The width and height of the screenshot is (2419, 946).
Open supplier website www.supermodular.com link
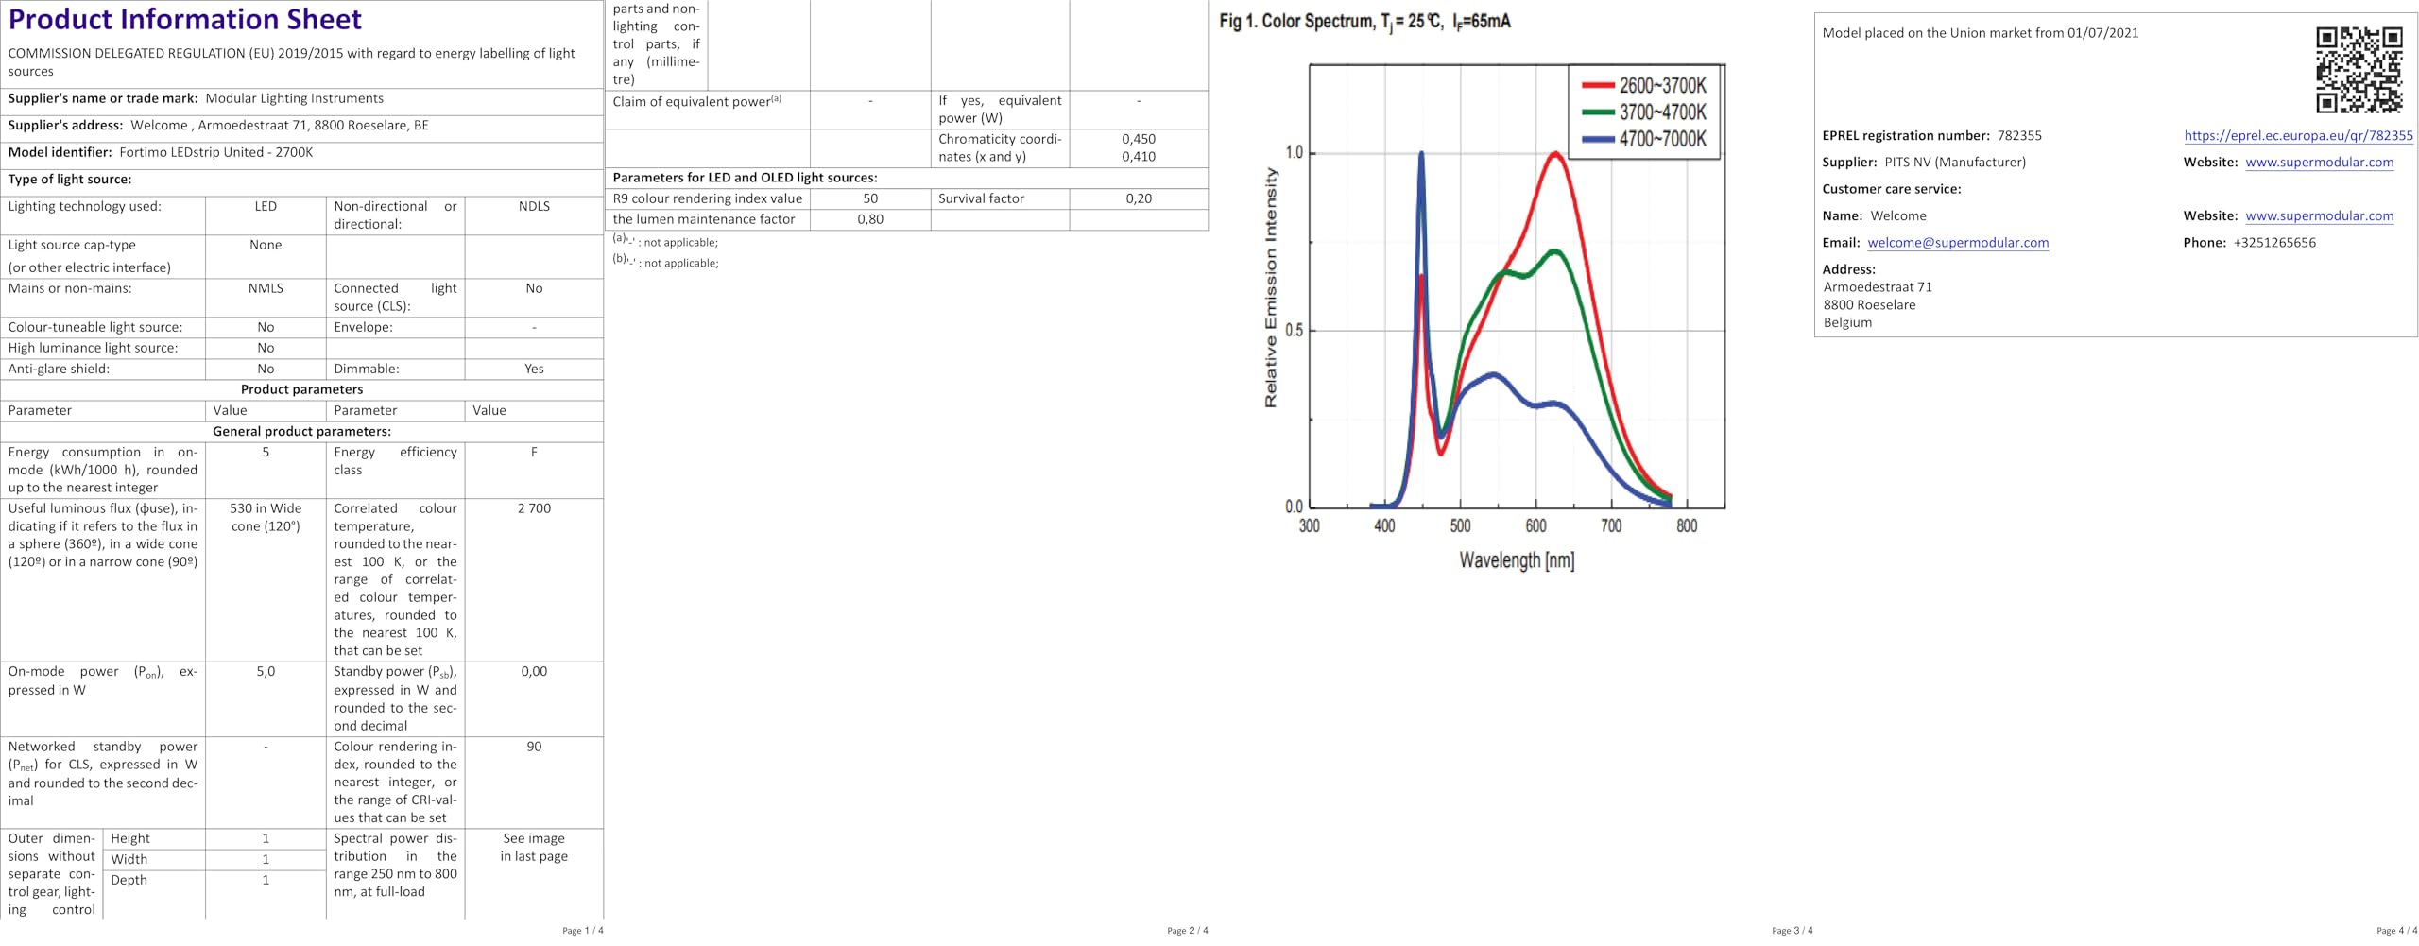tap(2320, 163)
